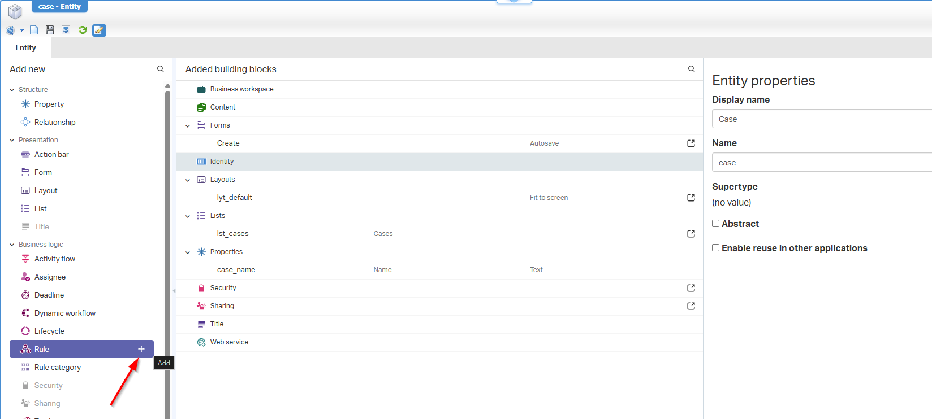This screenshot has width=932, height=419.
Task: Select the lyt_default layout row
Action: pos(439,198)
